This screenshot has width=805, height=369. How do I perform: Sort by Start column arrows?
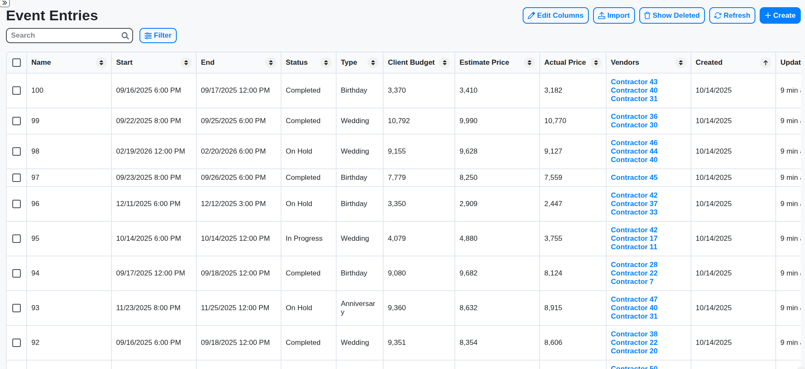(186, 63)
